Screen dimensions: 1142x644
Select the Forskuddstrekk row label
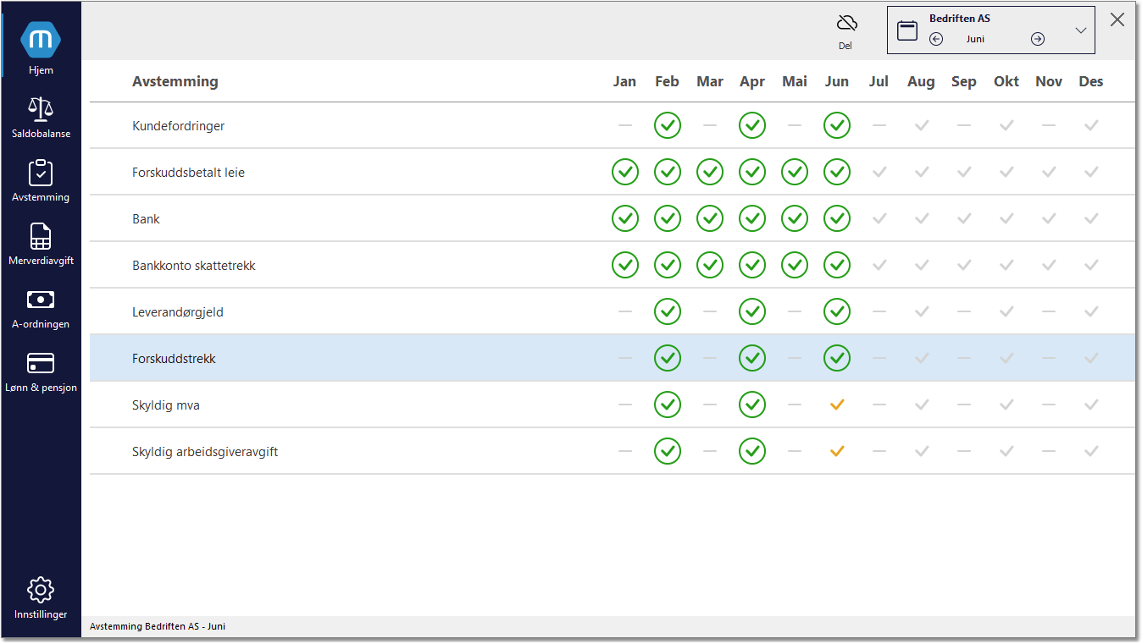174,359
